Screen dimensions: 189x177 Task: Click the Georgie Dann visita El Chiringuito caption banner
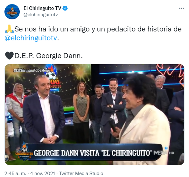point(92,153)
